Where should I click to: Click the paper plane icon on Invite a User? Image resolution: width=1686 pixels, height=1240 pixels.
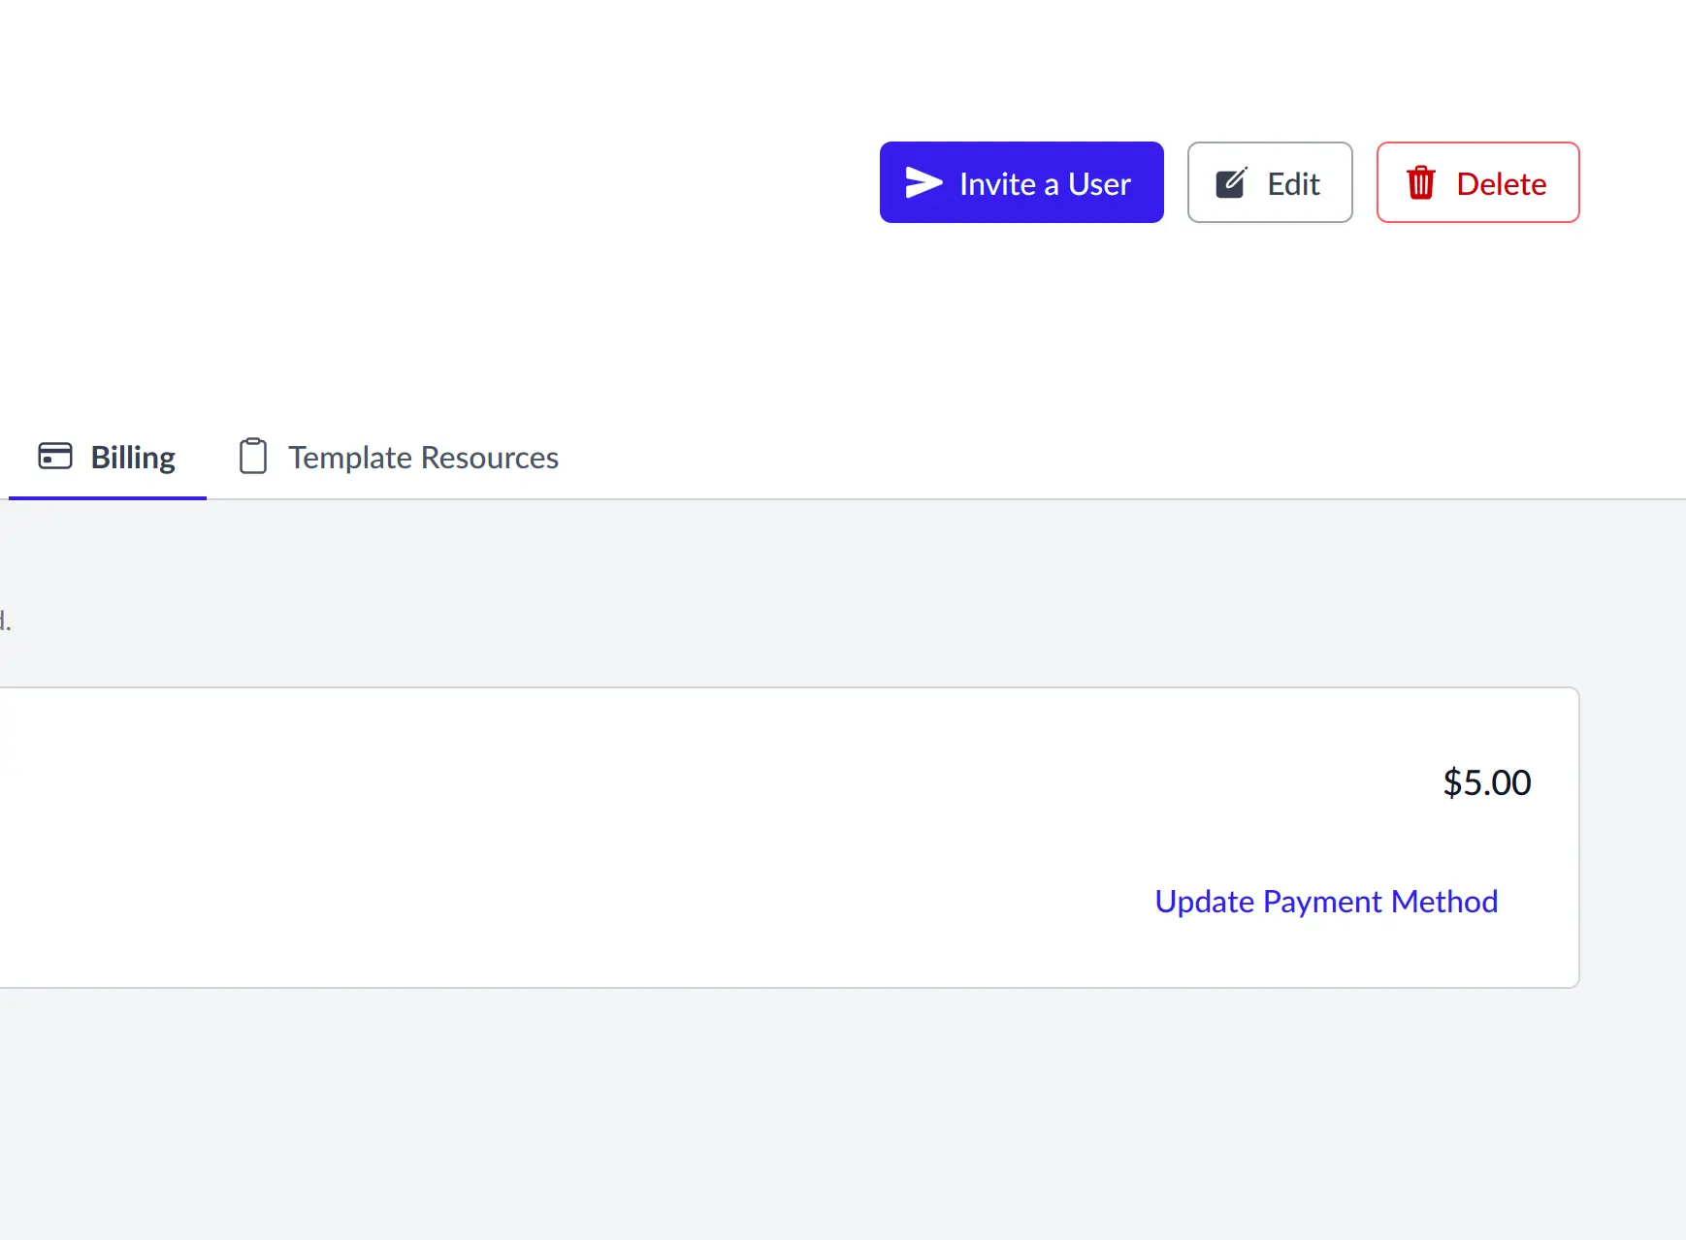tap(924, 182)
